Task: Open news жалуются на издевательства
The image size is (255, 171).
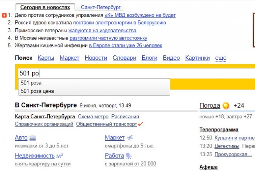Action: tap(102, 31)
